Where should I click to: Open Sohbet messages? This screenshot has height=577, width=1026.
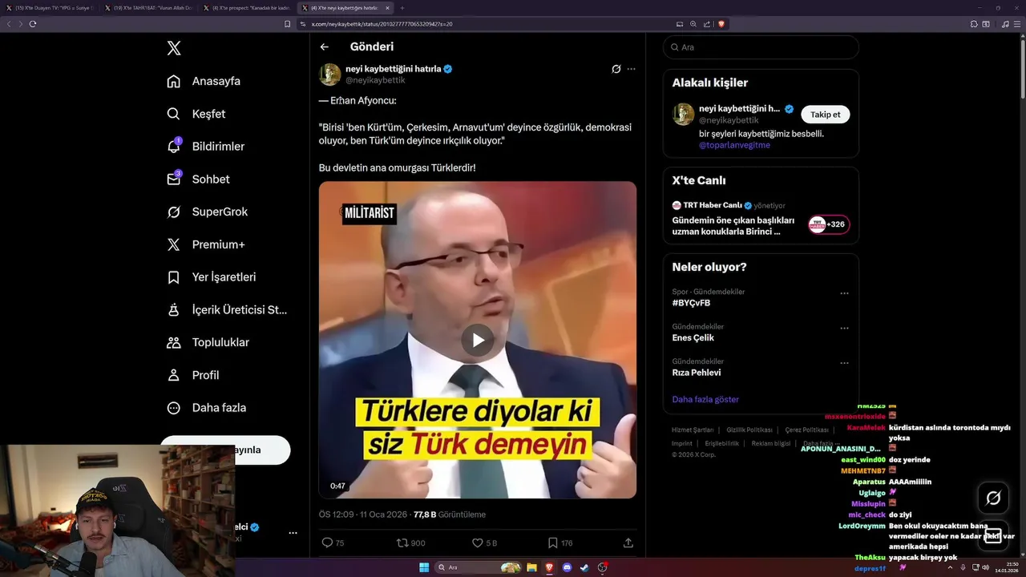(198, 180)
